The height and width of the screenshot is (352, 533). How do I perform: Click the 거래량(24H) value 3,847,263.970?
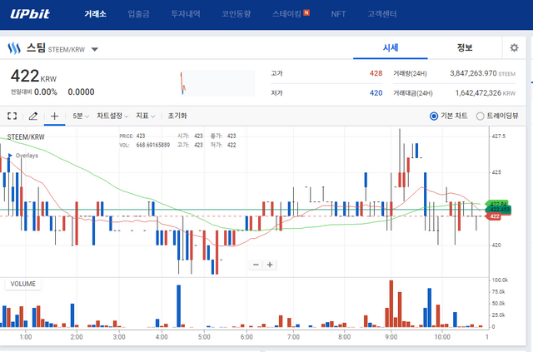click(x=473, y=73)
